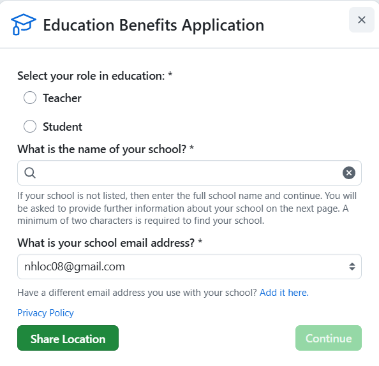Screen dimensions: 379x366
Task: Open the Privacy Policy link
Action: coord(45,313)
